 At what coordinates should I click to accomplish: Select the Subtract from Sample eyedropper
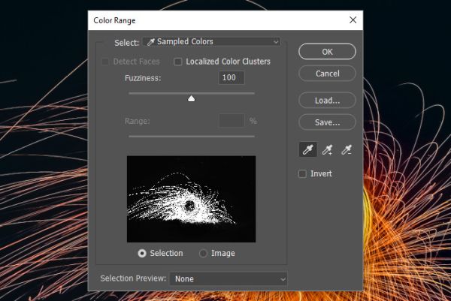click(347, 149)
